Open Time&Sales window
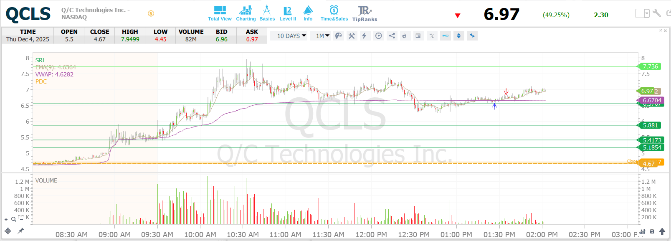The height and width of the screenshot is (241, 671). click(x=334, y=13)
